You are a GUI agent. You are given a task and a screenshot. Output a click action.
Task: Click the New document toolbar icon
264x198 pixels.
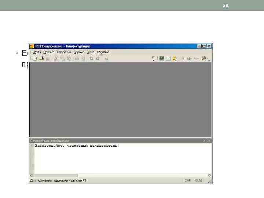tap(35, 58)
